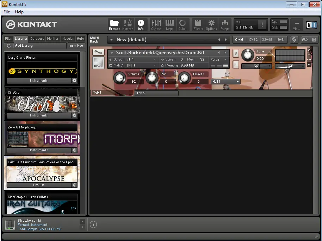Open CineOrch Instruments list

tap(39, 115)
